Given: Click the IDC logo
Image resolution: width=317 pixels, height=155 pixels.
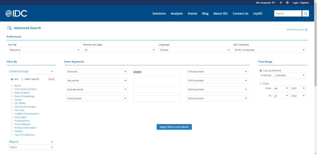Looking at the screenshot, I should (x=16, y=13).
